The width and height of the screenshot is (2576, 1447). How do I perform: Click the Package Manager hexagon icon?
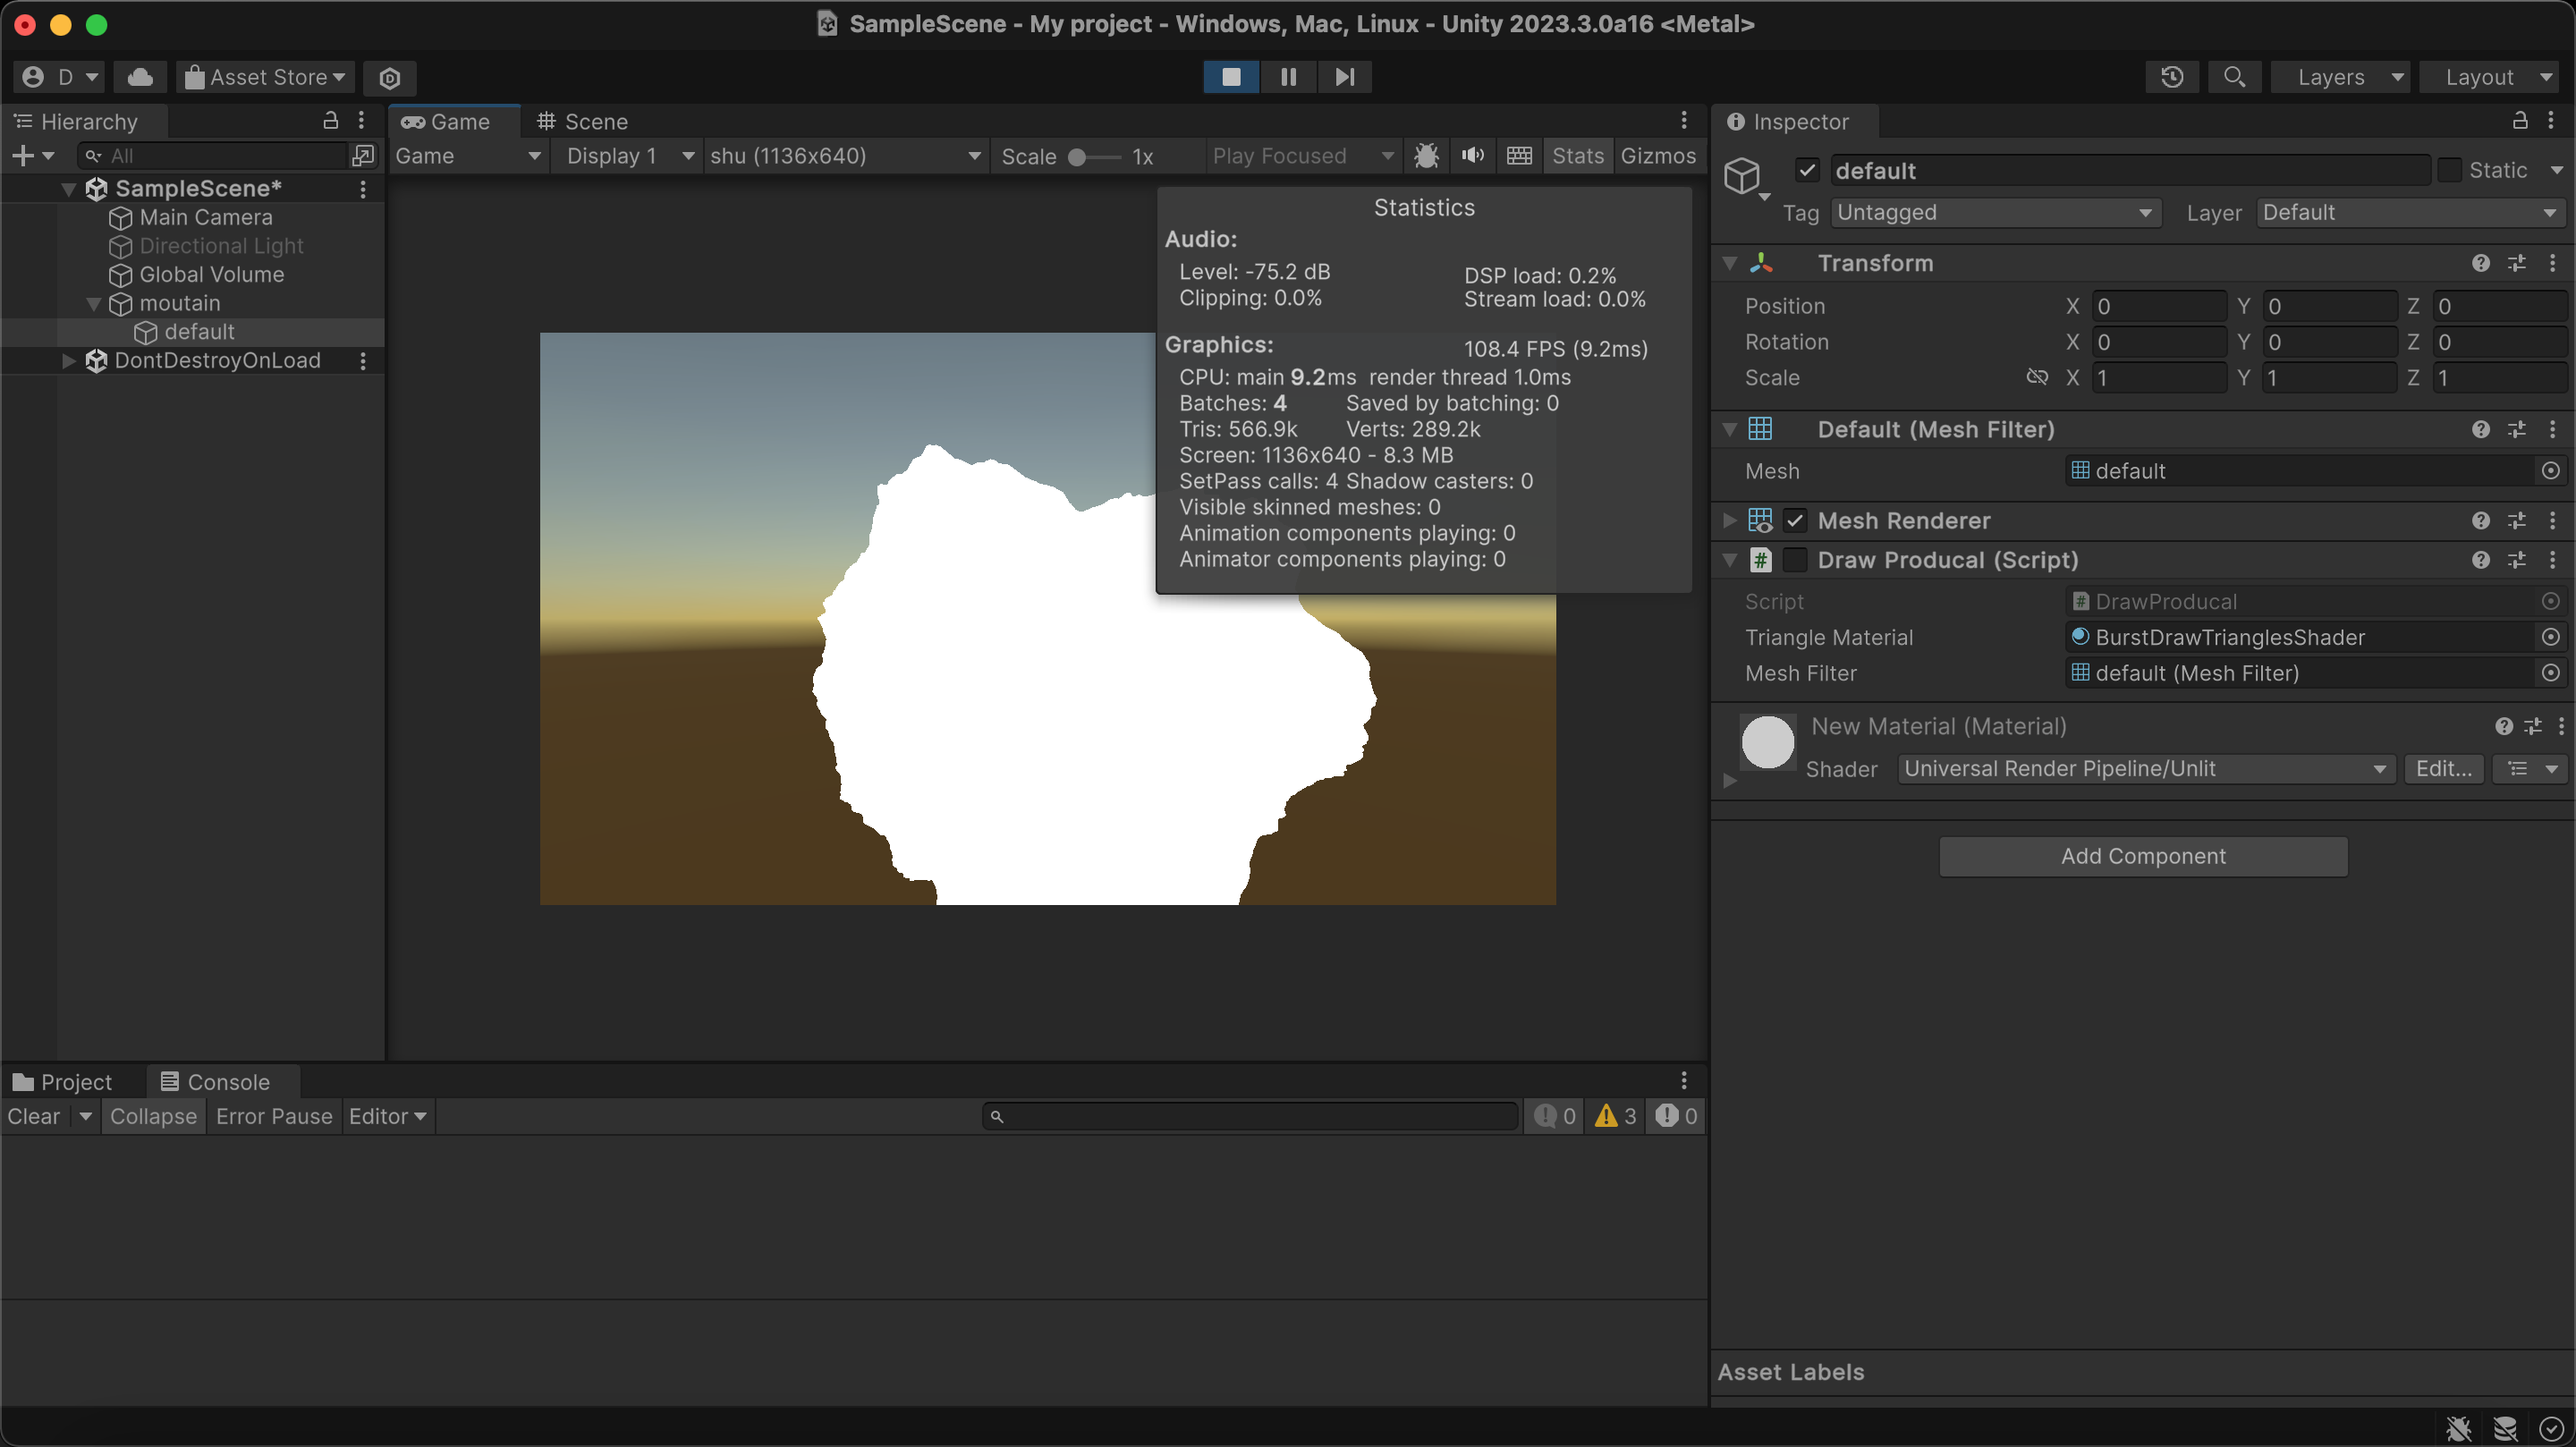pyautogui.click(x=390, y=77)
